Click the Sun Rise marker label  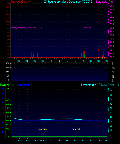point(43,129)
